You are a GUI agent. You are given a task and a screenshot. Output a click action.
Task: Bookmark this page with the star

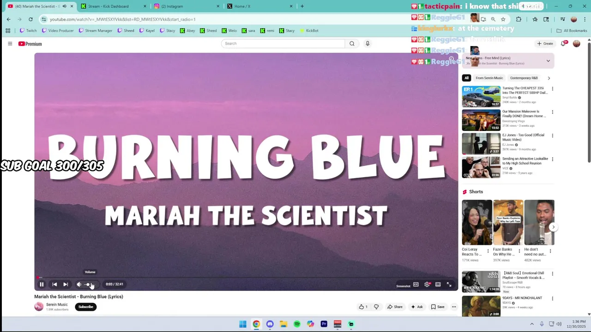[503, 19]
